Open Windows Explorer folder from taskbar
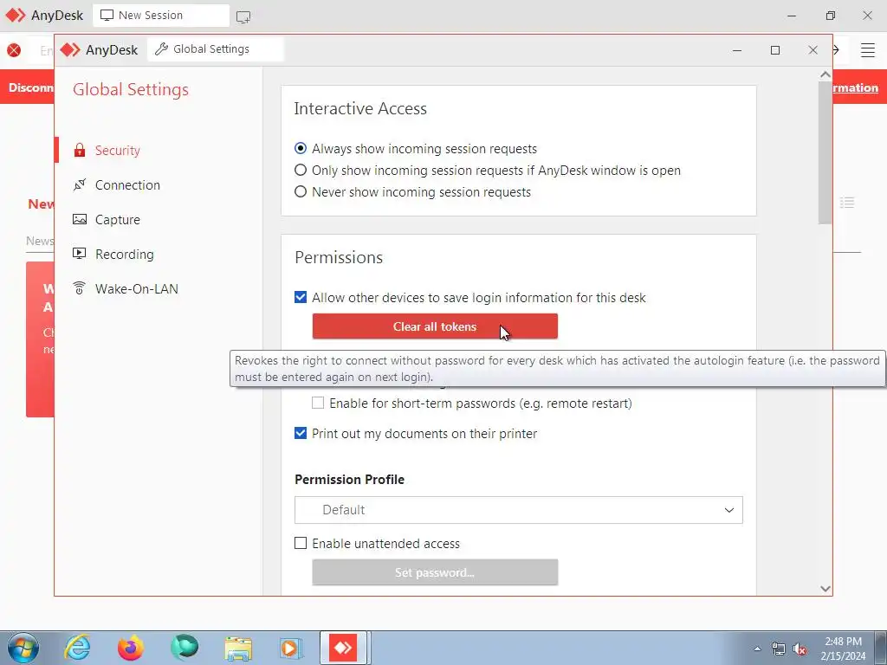Screen dimensions: 887x665 [238, 648]
